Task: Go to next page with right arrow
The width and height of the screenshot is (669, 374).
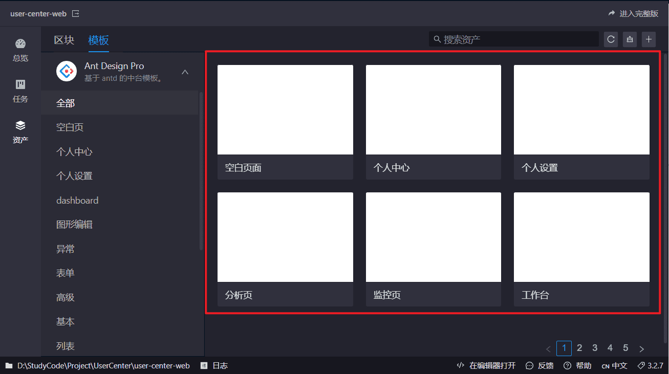Action: coord(642,349)
